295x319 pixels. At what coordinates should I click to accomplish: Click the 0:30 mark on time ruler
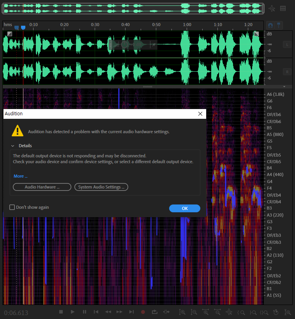pos(95,25)
